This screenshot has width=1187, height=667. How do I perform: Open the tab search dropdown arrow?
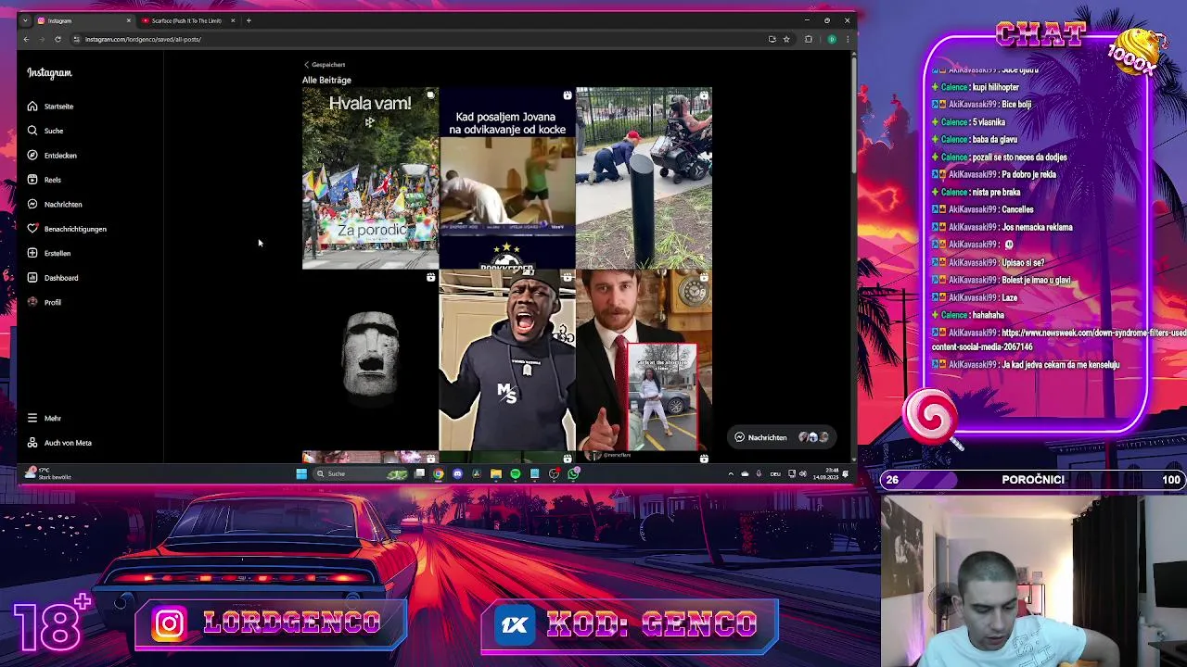click(25, 20)
